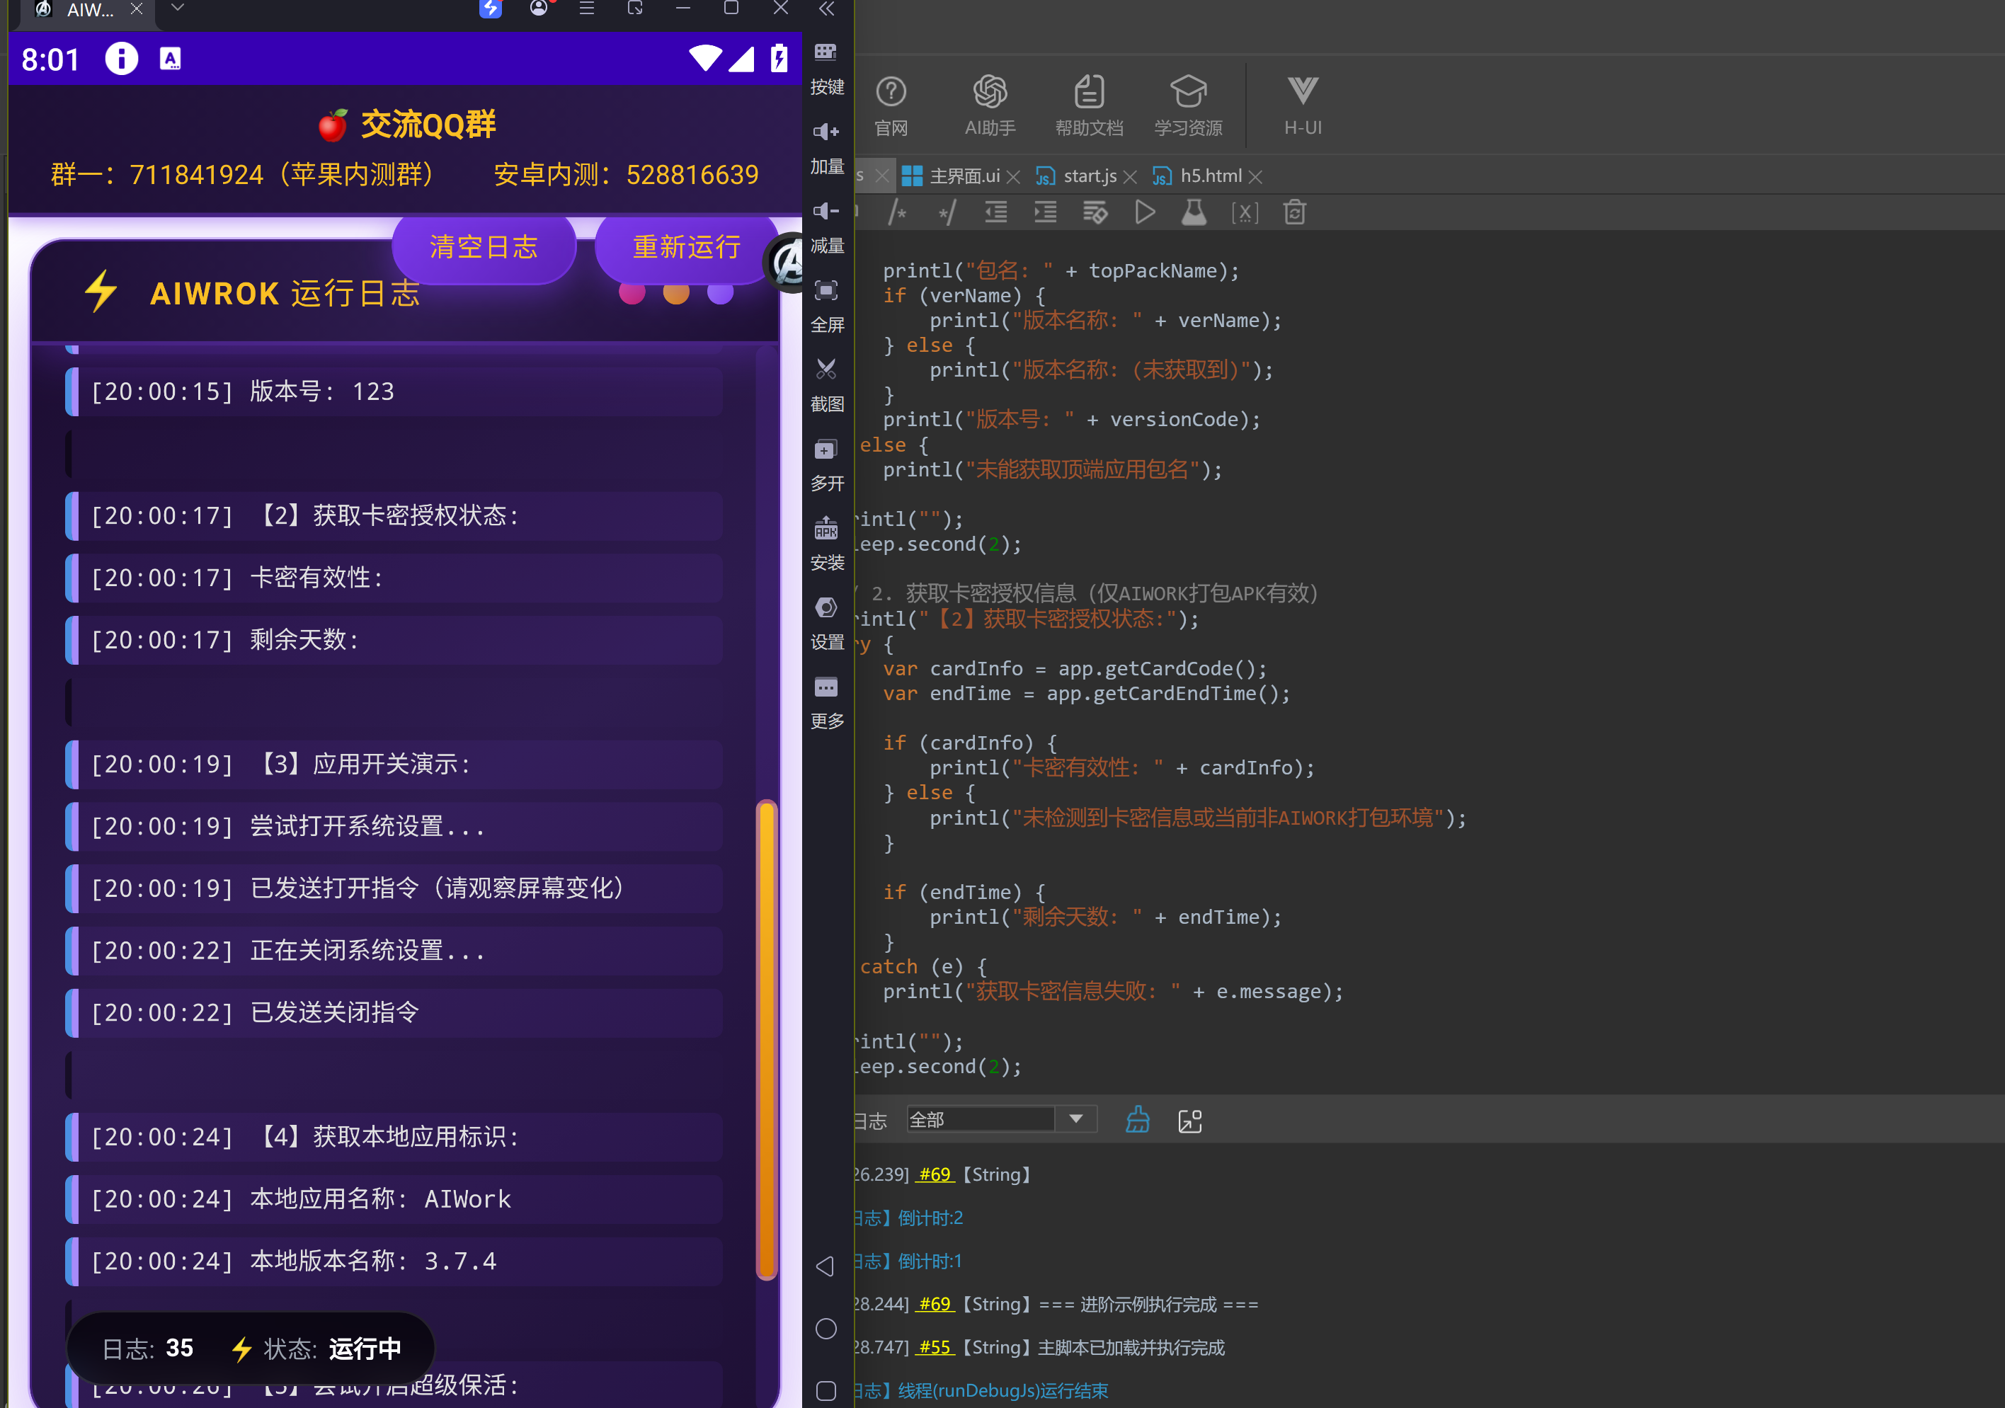Click the 加量 volume up icon
This screenshot has width=2005, height=1408.
point(826,132)
